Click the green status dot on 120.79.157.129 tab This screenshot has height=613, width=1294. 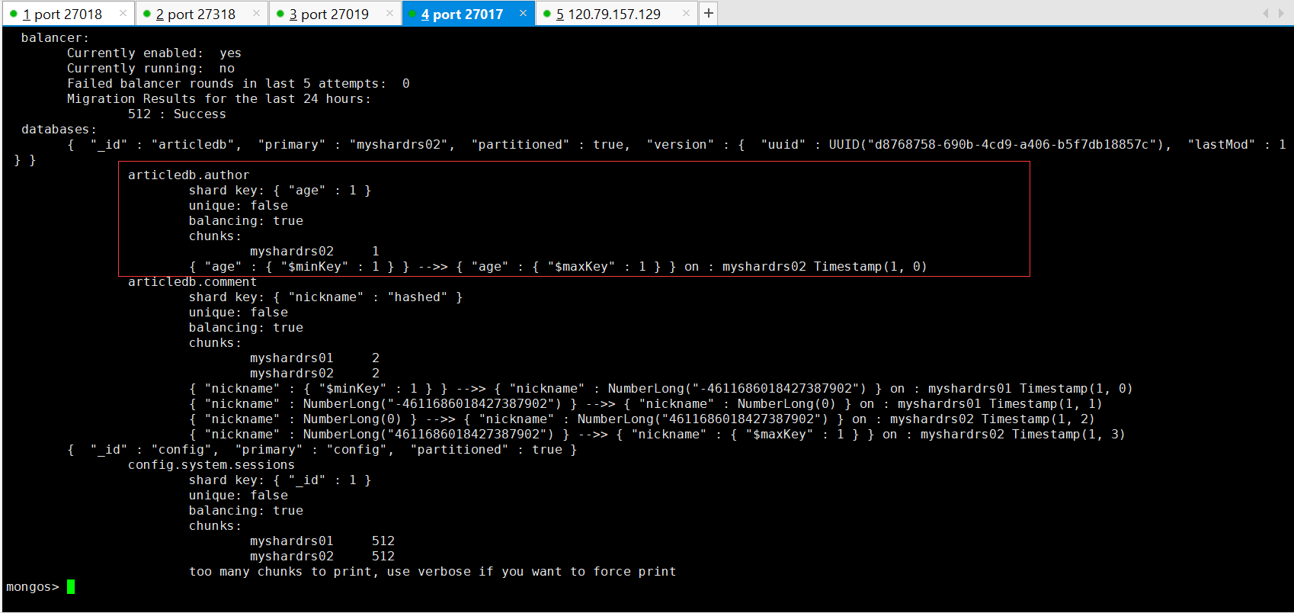point(547,14)
